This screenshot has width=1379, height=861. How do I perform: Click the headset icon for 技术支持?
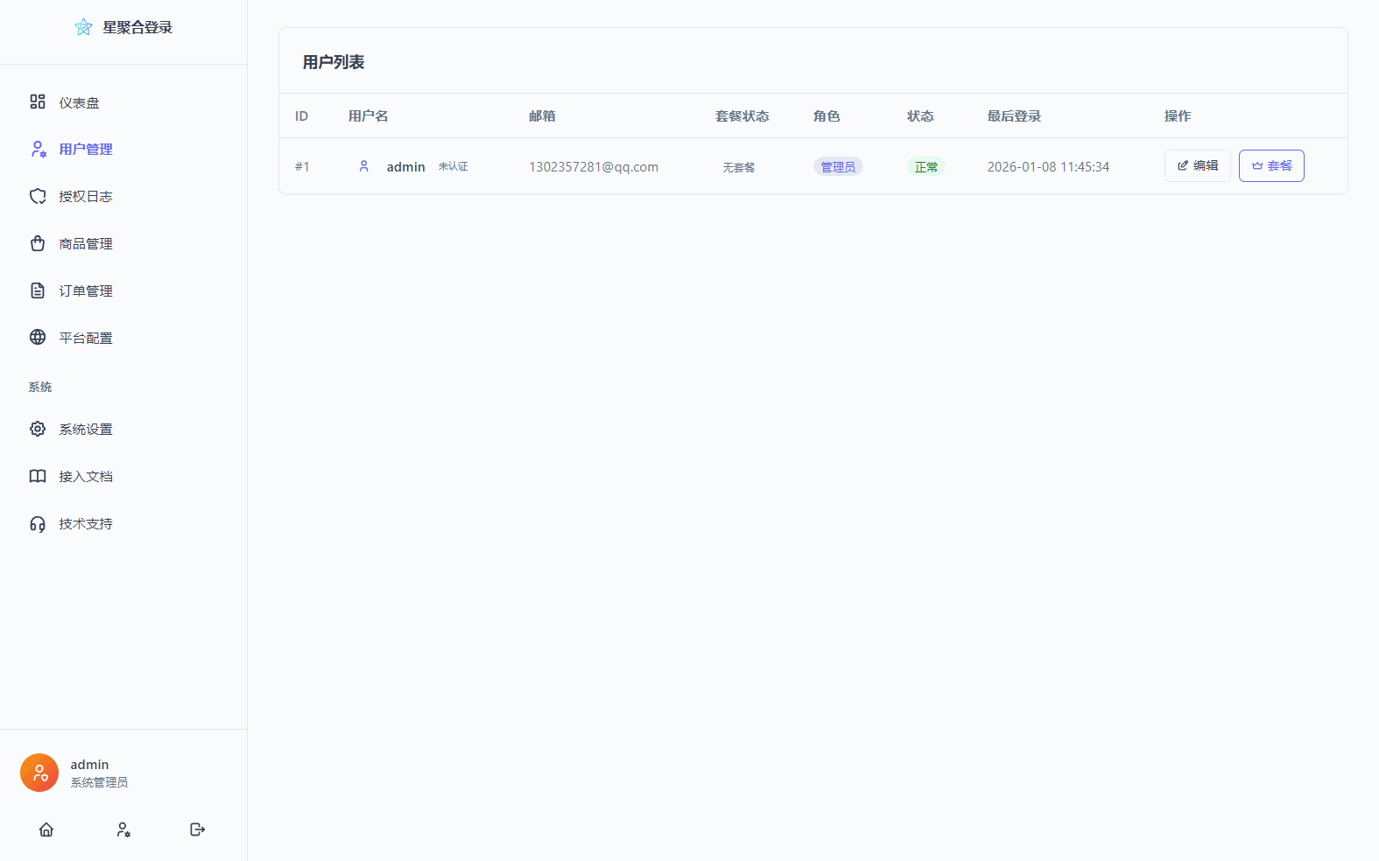(38, 524)
